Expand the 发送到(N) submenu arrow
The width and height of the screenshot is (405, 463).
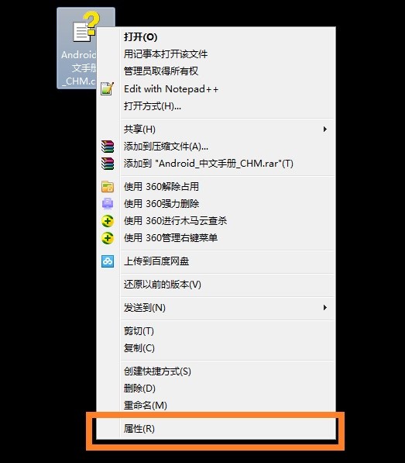(324, 307)
